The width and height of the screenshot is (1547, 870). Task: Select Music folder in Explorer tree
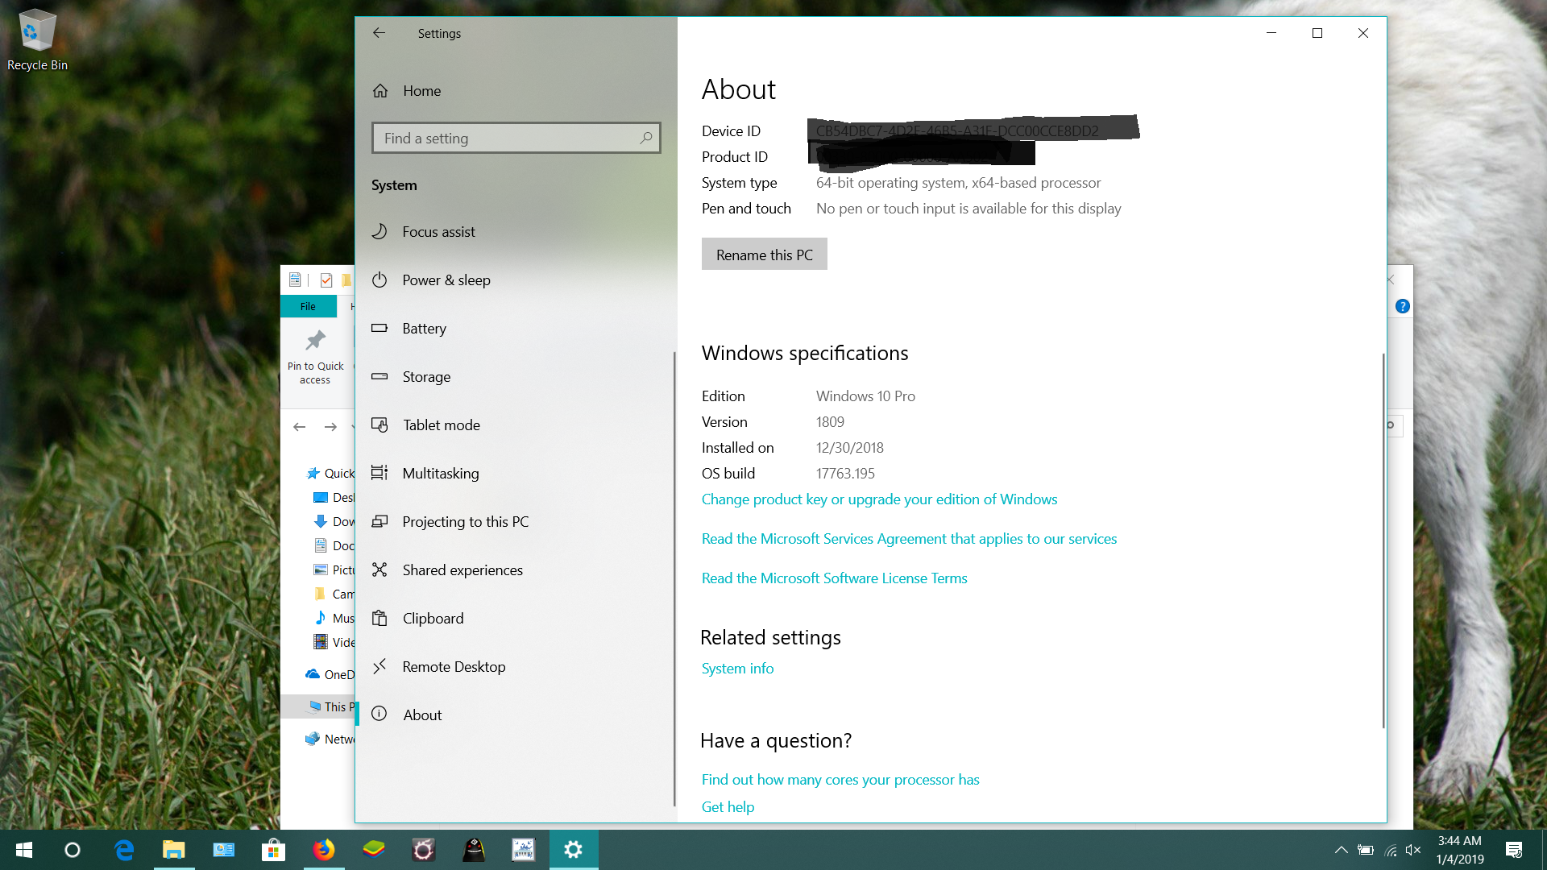[334, 619]
